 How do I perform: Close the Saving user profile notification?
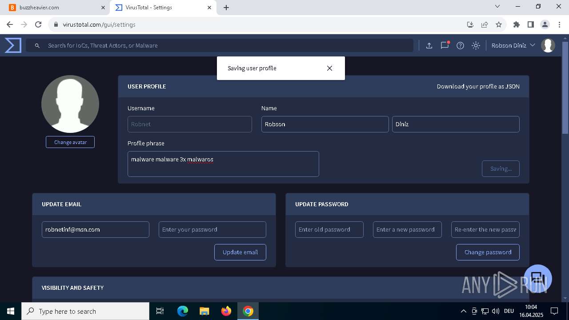329,68
